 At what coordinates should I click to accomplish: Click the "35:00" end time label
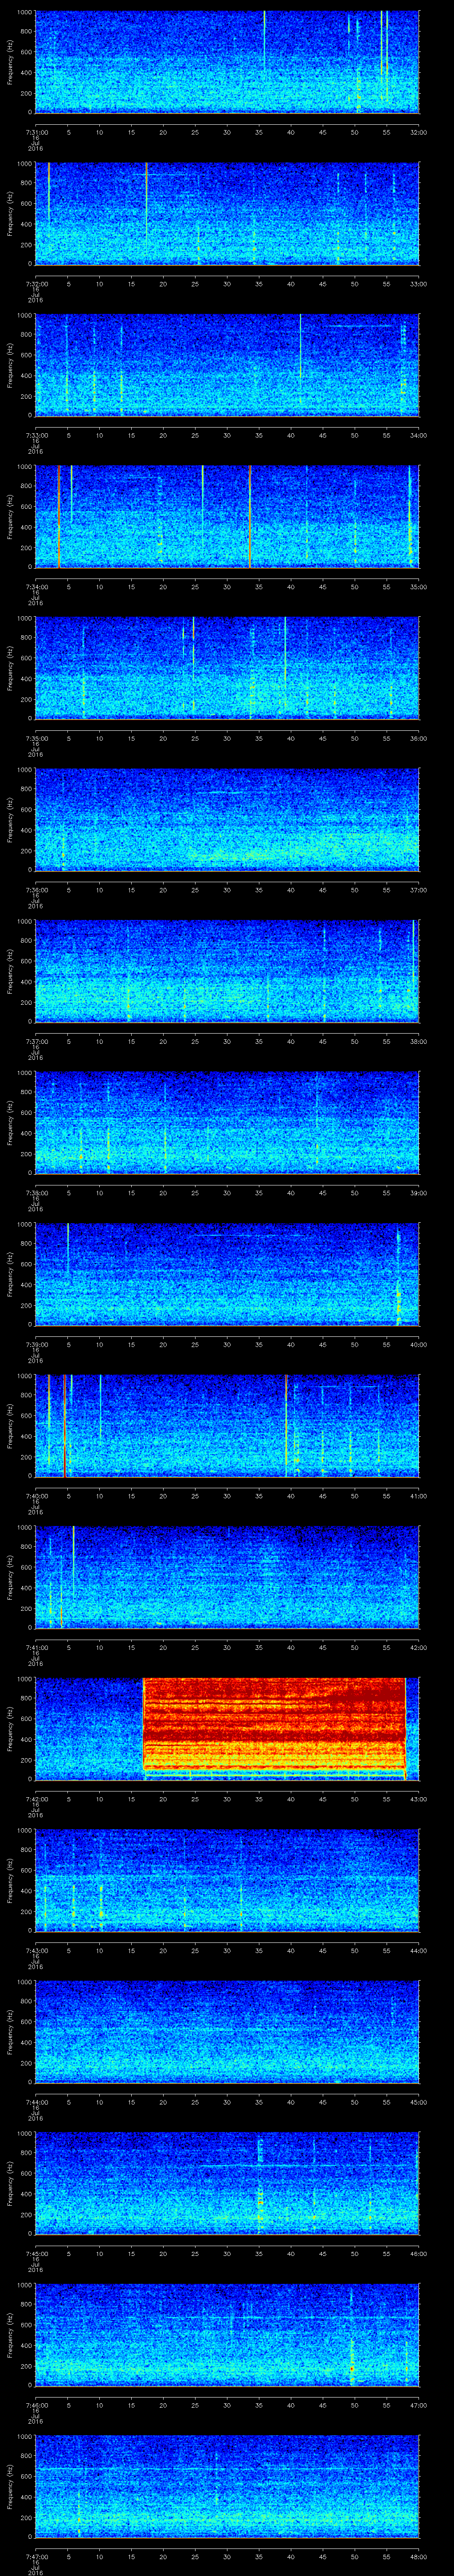click(x=419, y=587)
